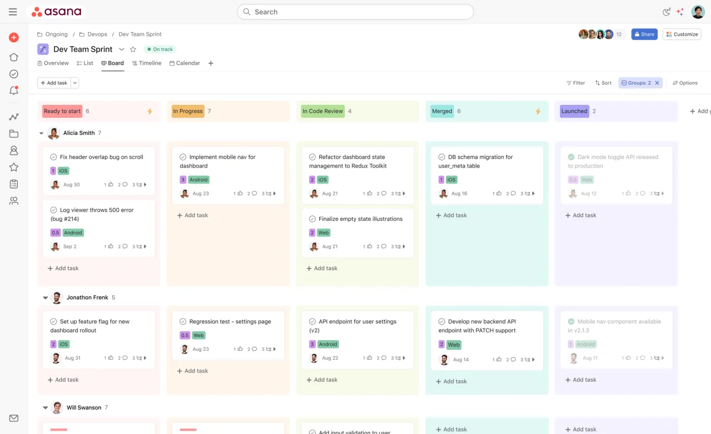
Task: Open the portfolios folder icon in sidebar
Action: click(x=14, y=134)
